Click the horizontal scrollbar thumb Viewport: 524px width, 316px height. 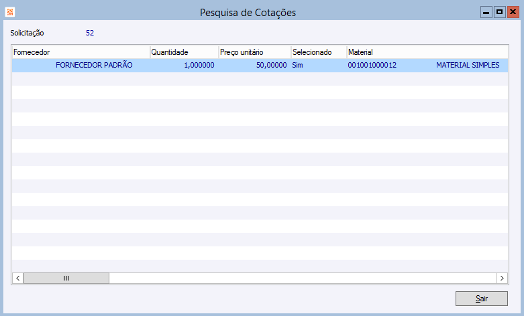coord(66,278)
